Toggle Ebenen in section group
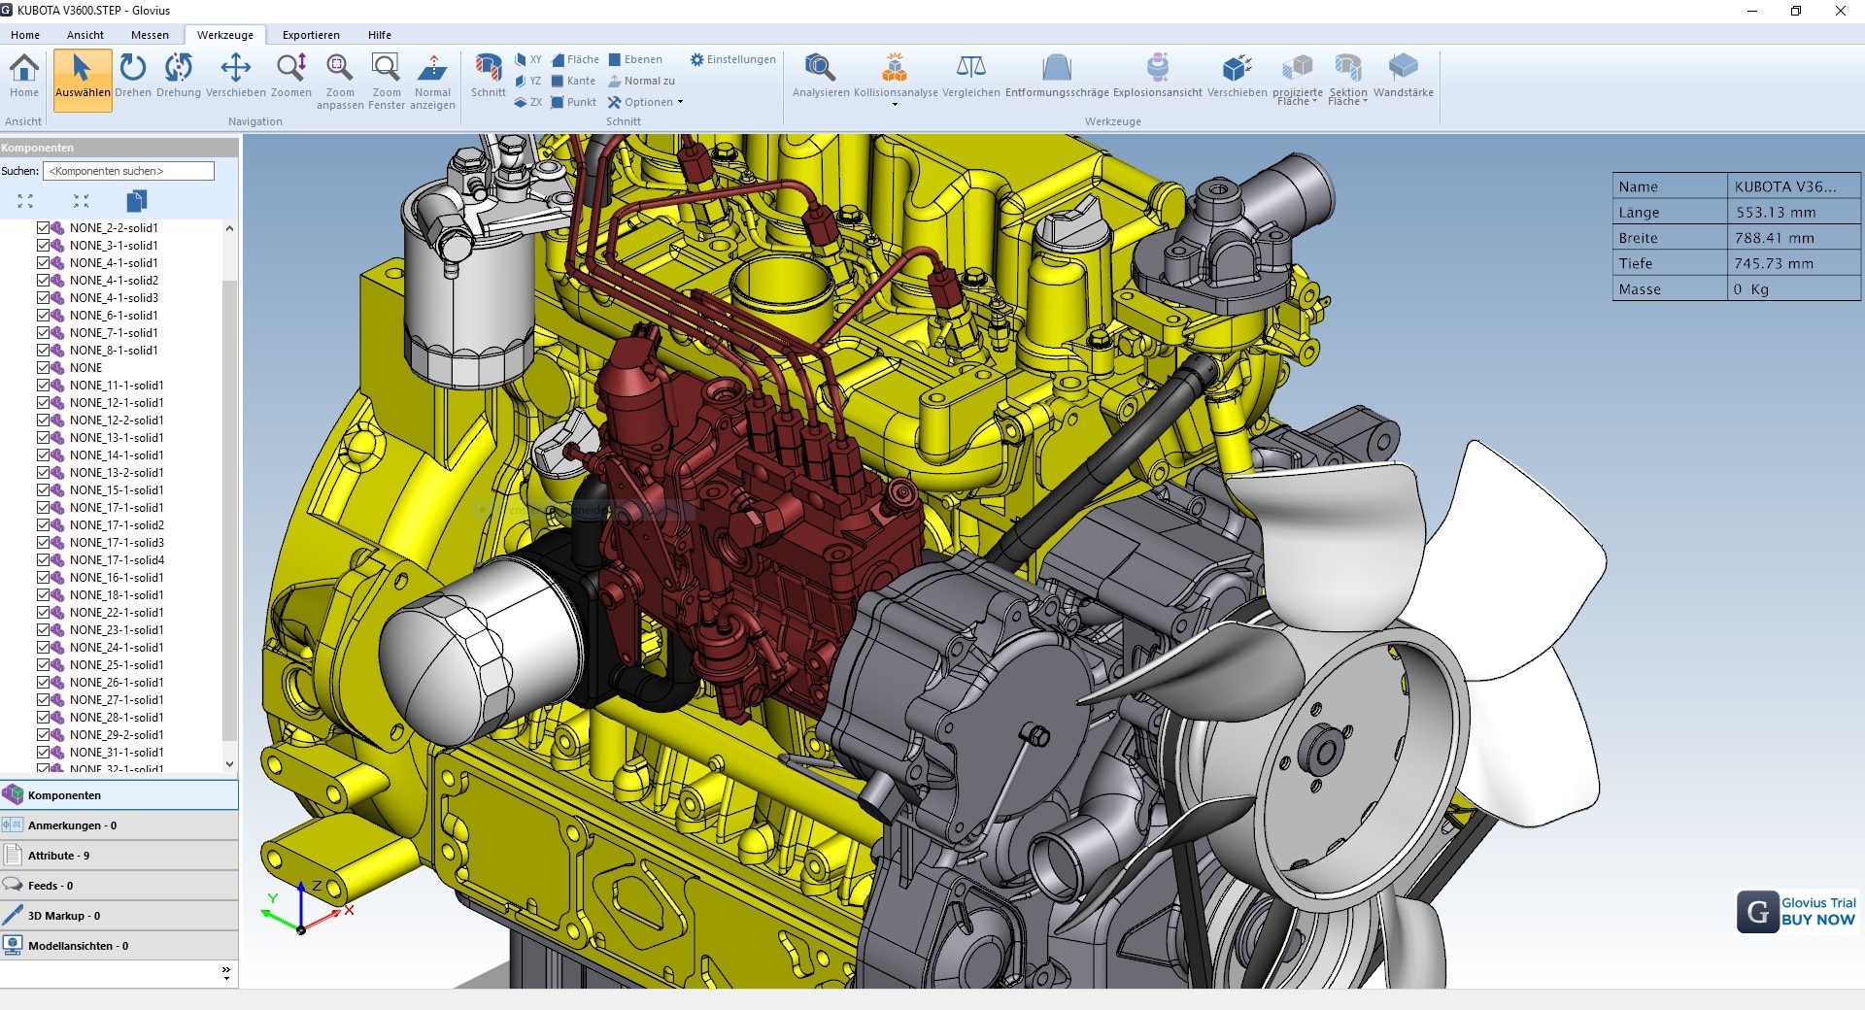Image resolution: width=1865 pixels, height=1010 pixels. pyautogui.click(x=635, y=59)
